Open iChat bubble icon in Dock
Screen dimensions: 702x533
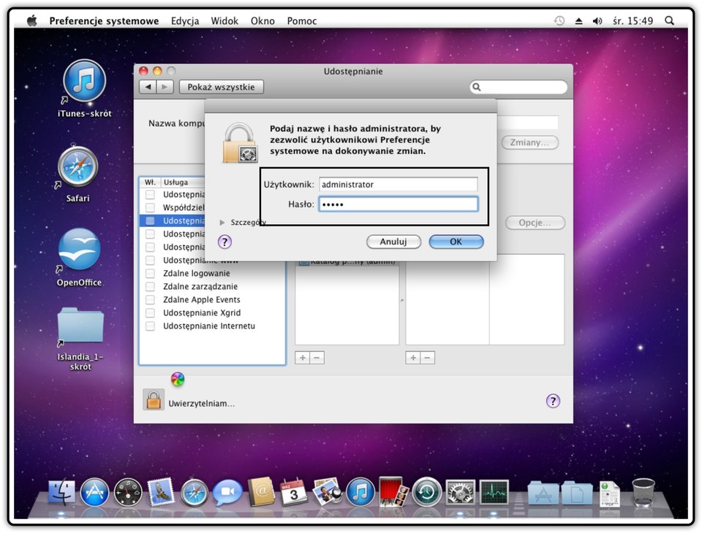[227, 492]
